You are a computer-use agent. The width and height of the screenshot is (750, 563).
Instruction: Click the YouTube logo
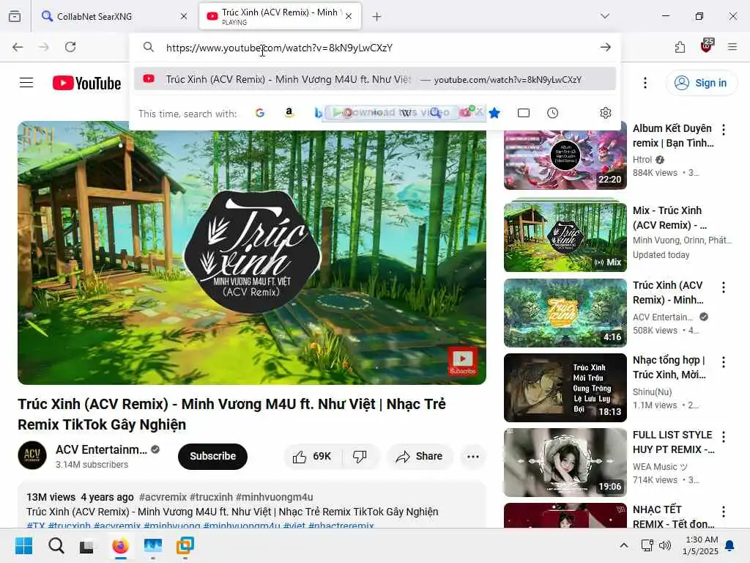pyautogui.click(x=86, y=83)
